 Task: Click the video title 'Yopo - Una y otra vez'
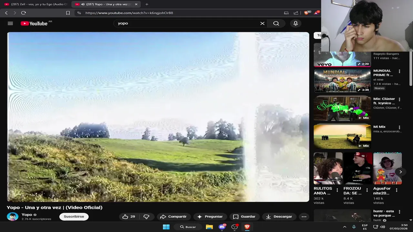pos(55,208)
